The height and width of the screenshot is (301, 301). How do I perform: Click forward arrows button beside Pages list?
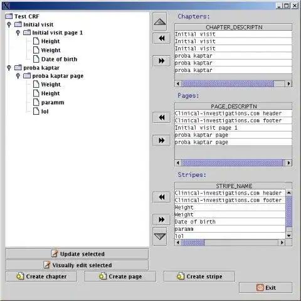(x=161, y=140)
